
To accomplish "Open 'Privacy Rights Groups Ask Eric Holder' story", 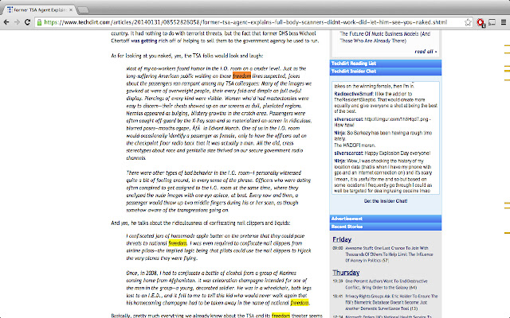I will 391,302.
